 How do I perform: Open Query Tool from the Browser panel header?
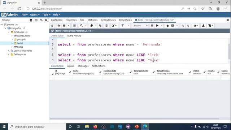tap(31, 20)
